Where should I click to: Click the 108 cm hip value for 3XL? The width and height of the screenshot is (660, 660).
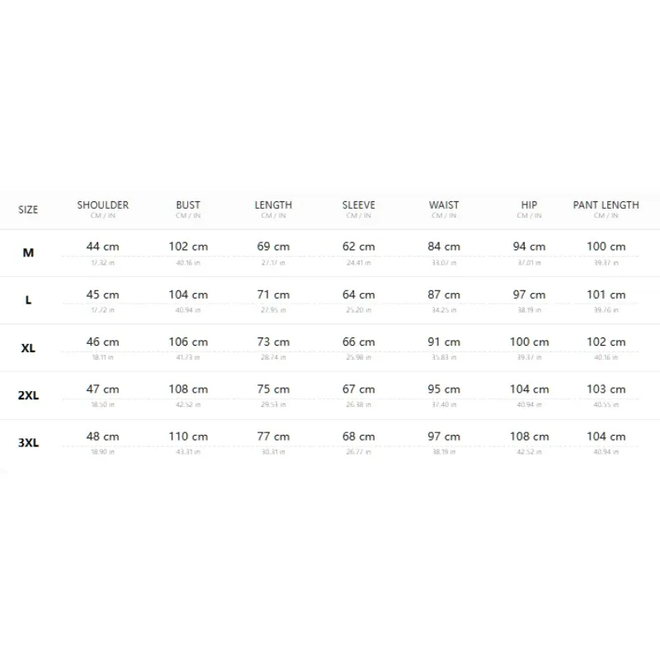click(x=529, y=436)
